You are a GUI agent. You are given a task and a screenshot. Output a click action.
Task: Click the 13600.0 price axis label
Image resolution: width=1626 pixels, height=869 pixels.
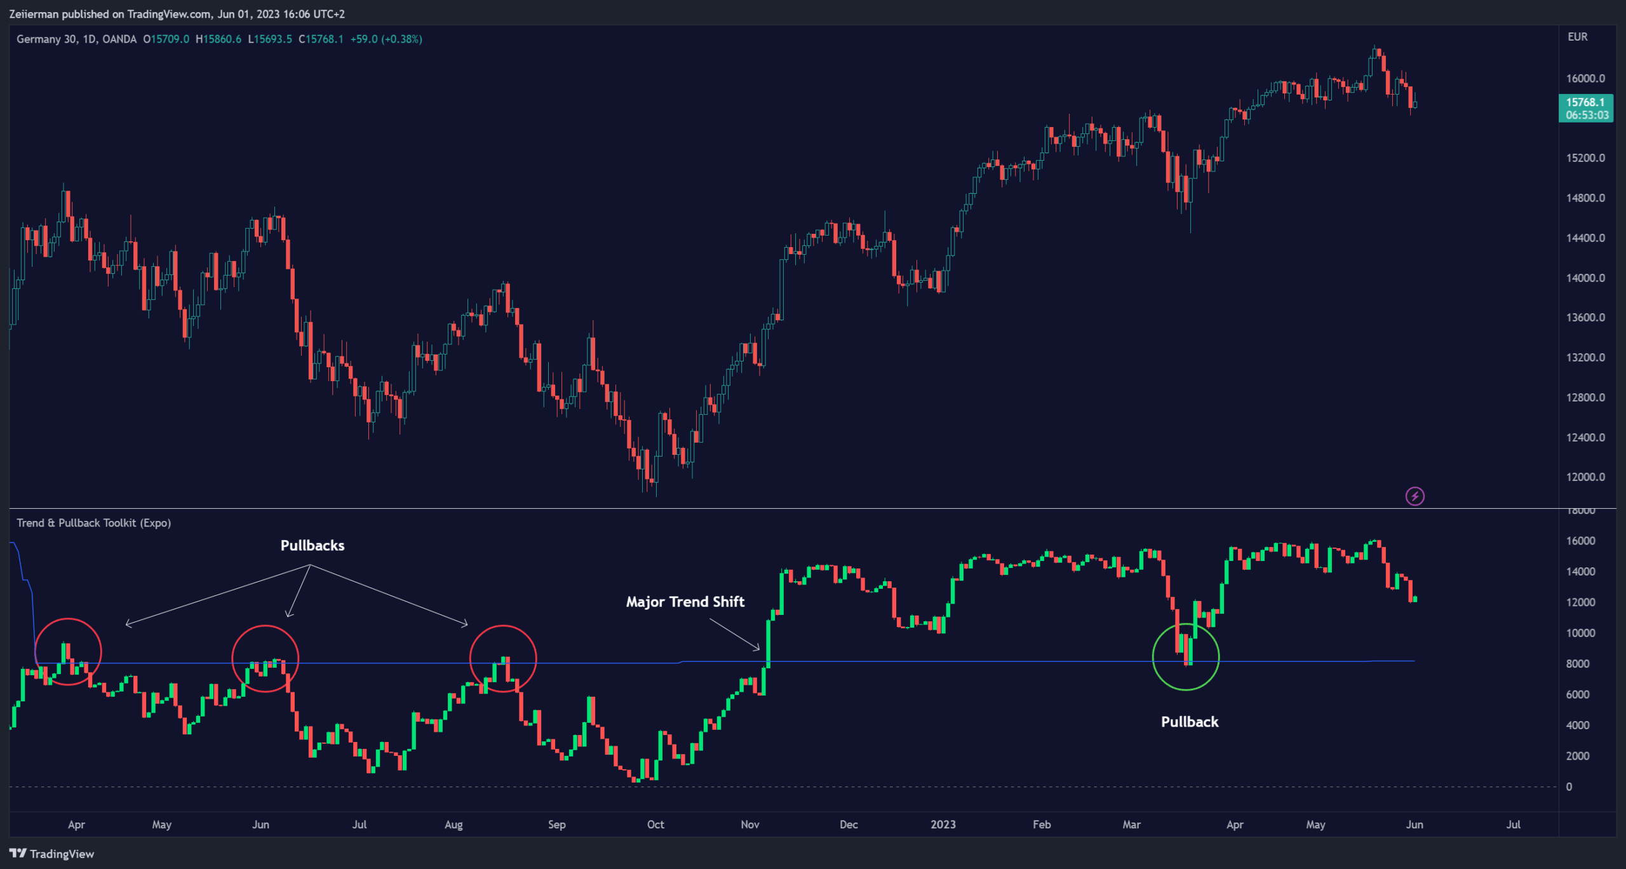click(1585, 318)
